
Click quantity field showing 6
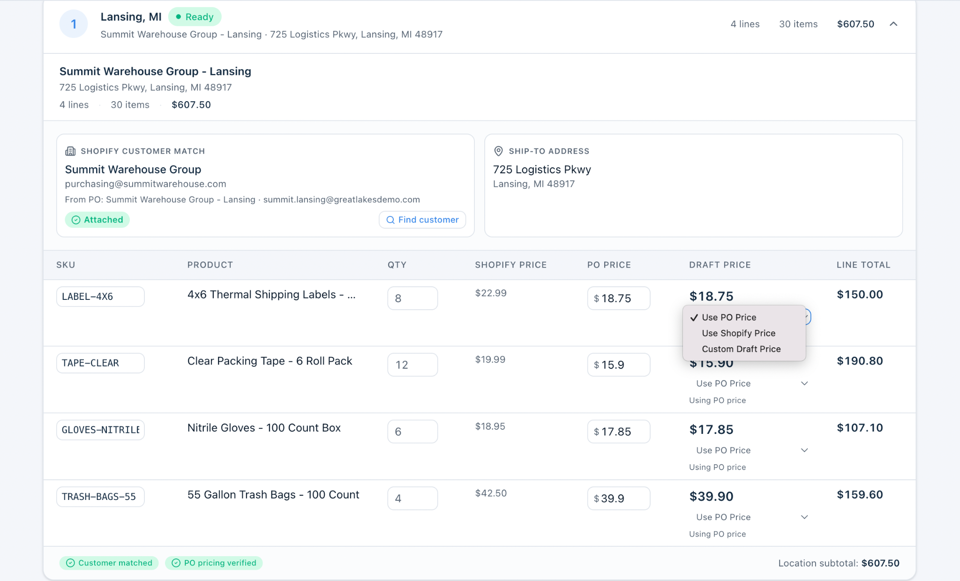click(412, 432)
